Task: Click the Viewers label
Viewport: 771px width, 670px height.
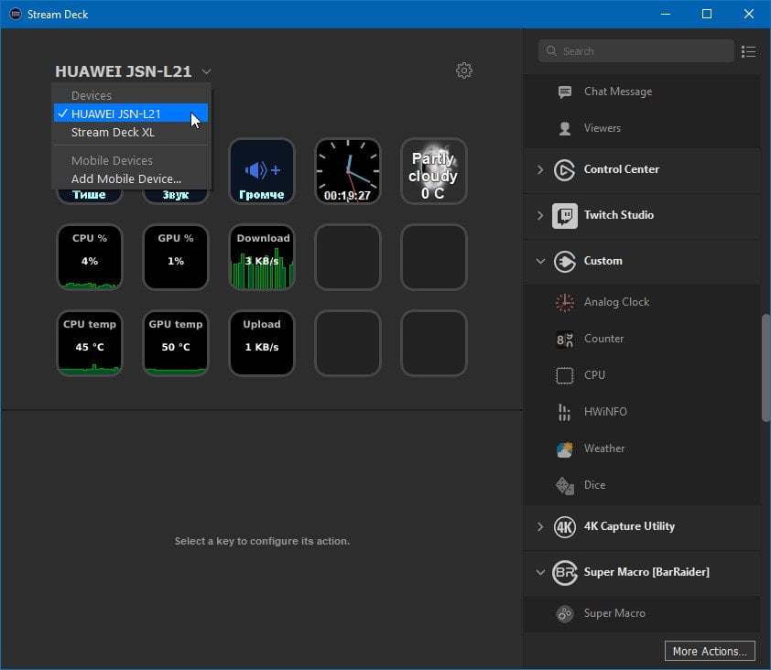Action: pyautogui.click(x=603, y=128)
